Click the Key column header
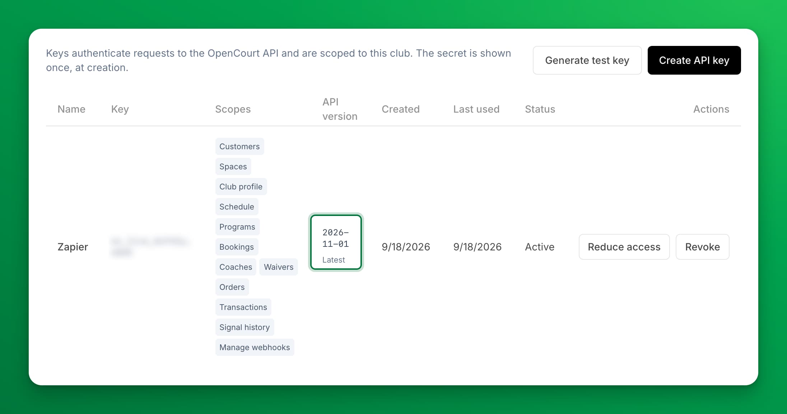Viewport: 787px width, 414px height. tap(120, 109)
